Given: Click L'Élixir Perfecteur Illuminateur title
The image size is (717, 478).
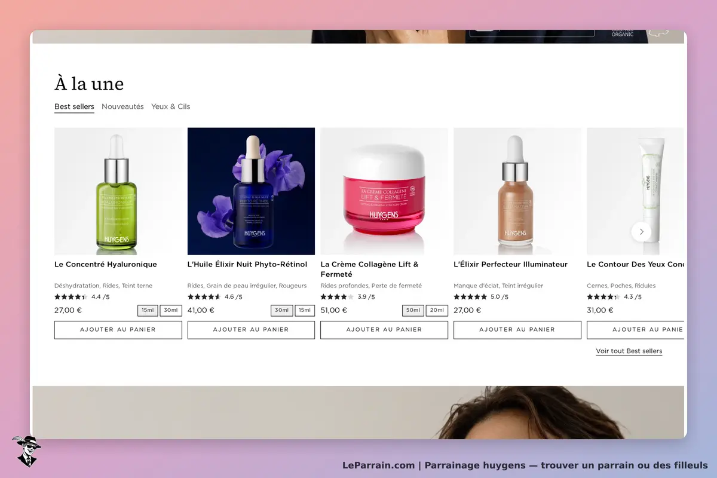Looking at the screenshot, I should (511, 264).
